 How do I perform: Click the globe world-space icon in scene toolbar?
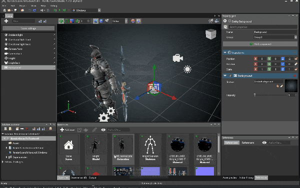(x=95, y=21)
